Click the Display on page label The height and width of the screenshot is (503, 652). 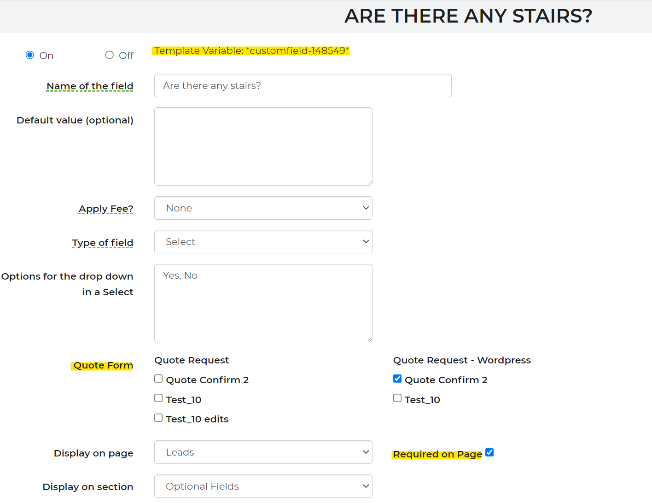[93, 453]
